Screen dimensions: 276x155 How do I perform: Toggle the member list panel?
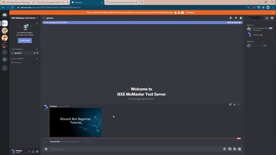[241, 18]
